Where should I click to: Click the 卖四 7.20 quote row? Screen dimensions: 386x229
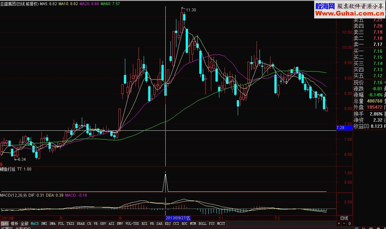[368, 26]
